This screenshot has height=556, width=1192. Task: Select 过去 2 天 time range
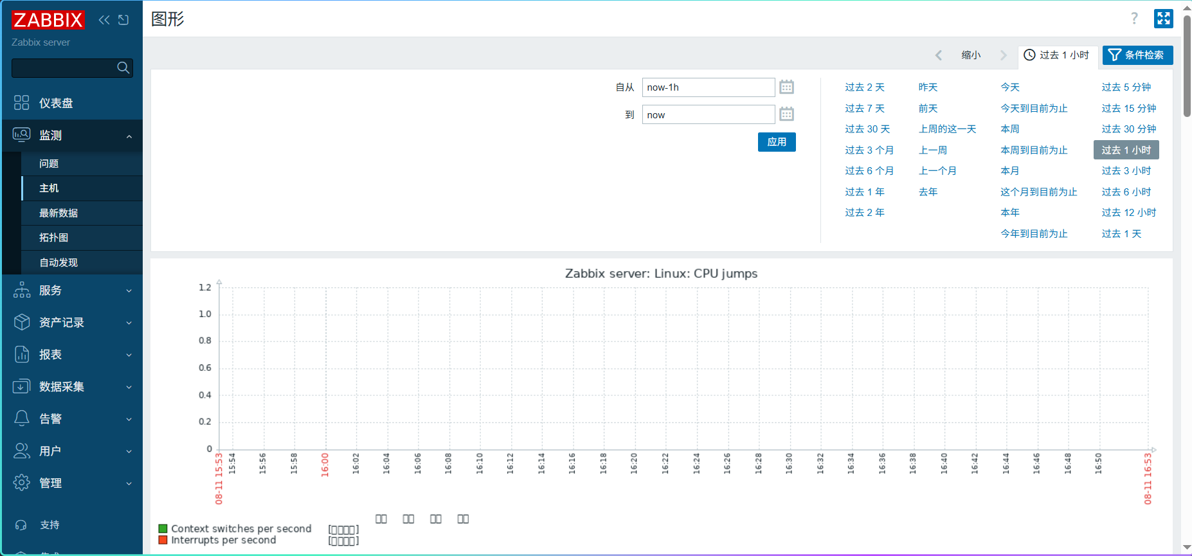(x=865, y=87)
